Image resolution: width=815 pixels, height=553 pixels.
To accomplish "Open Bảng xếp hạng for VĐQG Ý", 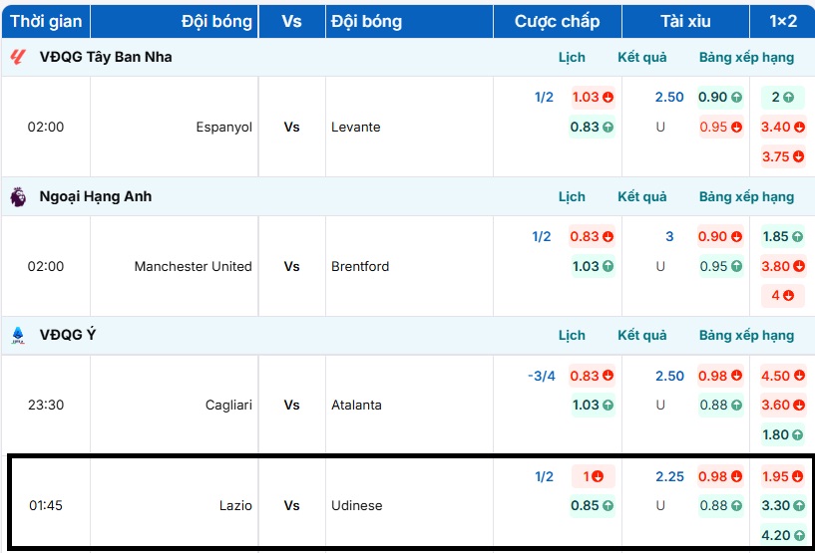I will pos(746,336).
